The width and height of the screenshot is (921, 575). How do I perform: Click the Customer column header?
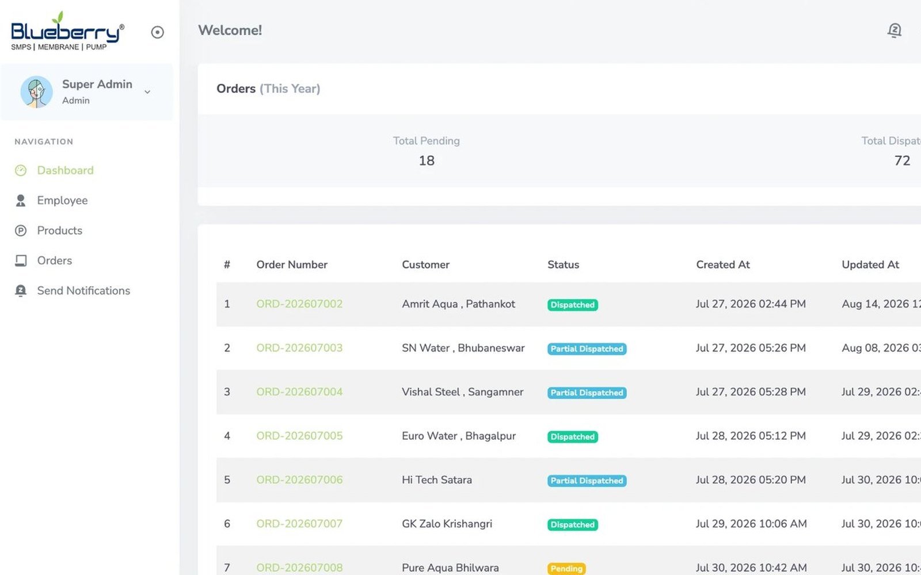click(x=425, y=264)
